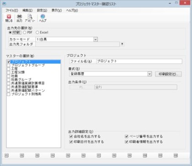Check プロジェクトグループ in master list
The image size is (192, 166).
pyautogui.click(x=9, y=65)
